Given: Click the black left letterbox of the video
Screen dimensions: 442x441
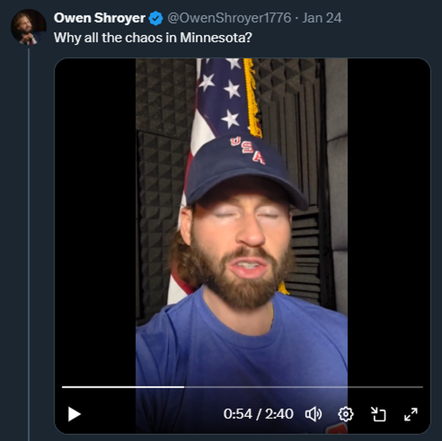Looking at the screenshot, I should [95, 216].
